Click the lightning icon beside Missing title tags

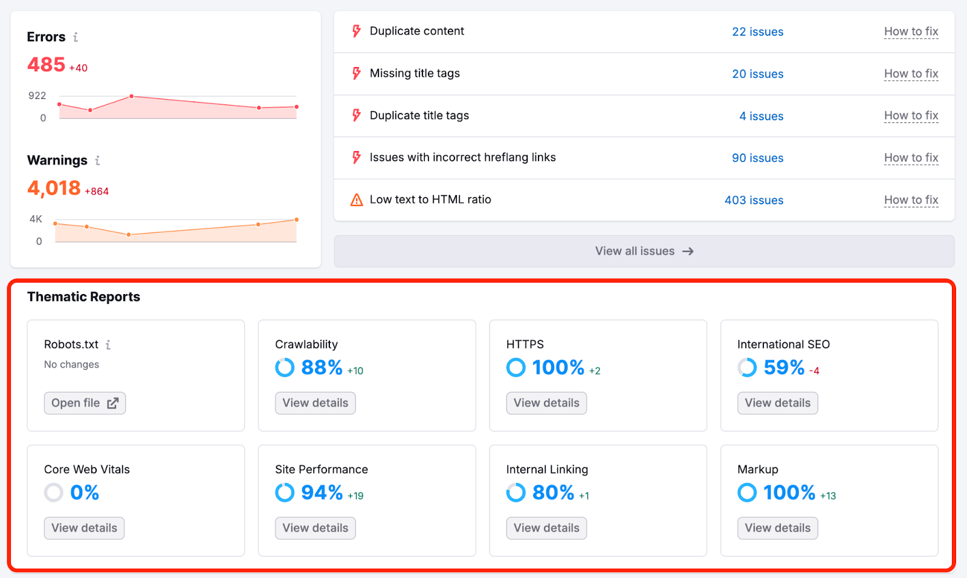coord(355,73)
